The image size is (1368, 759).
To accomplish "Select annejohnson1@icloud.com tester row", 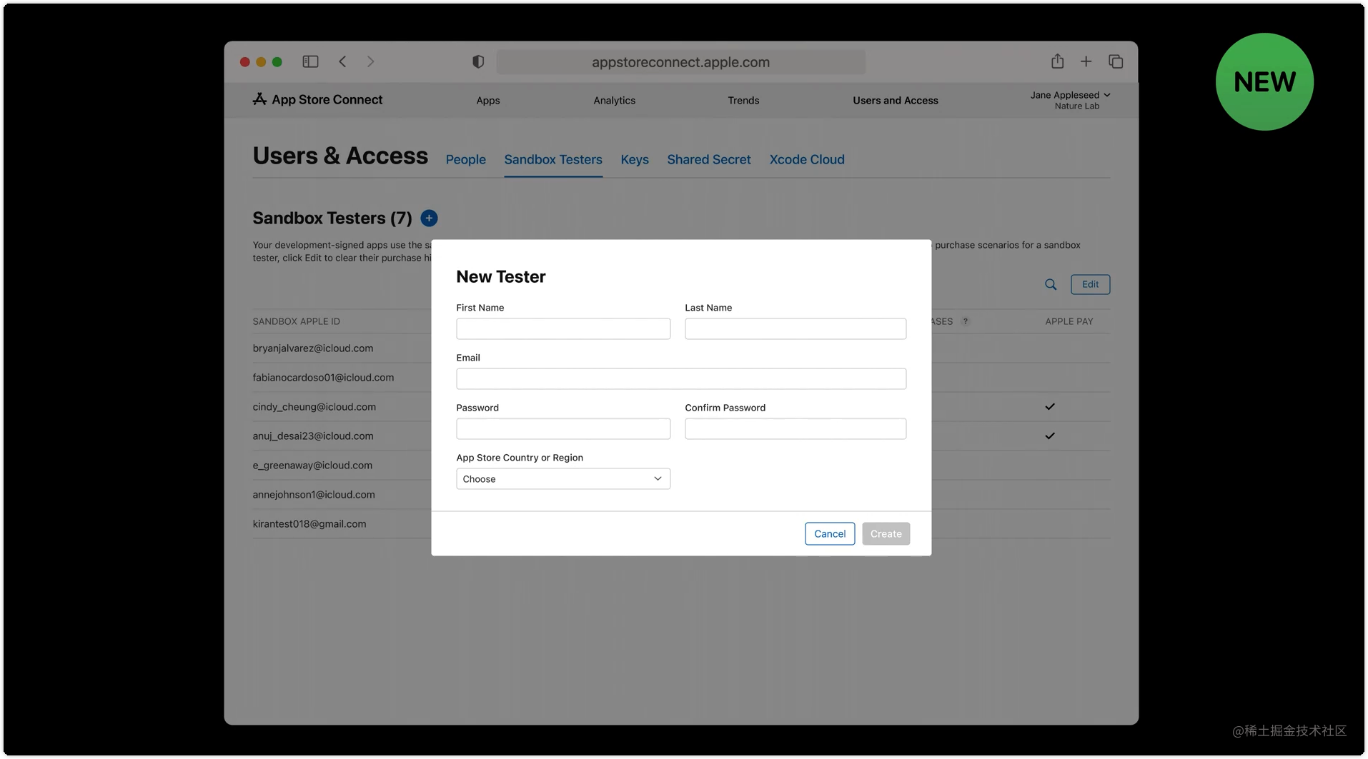I will coord(681,495).
